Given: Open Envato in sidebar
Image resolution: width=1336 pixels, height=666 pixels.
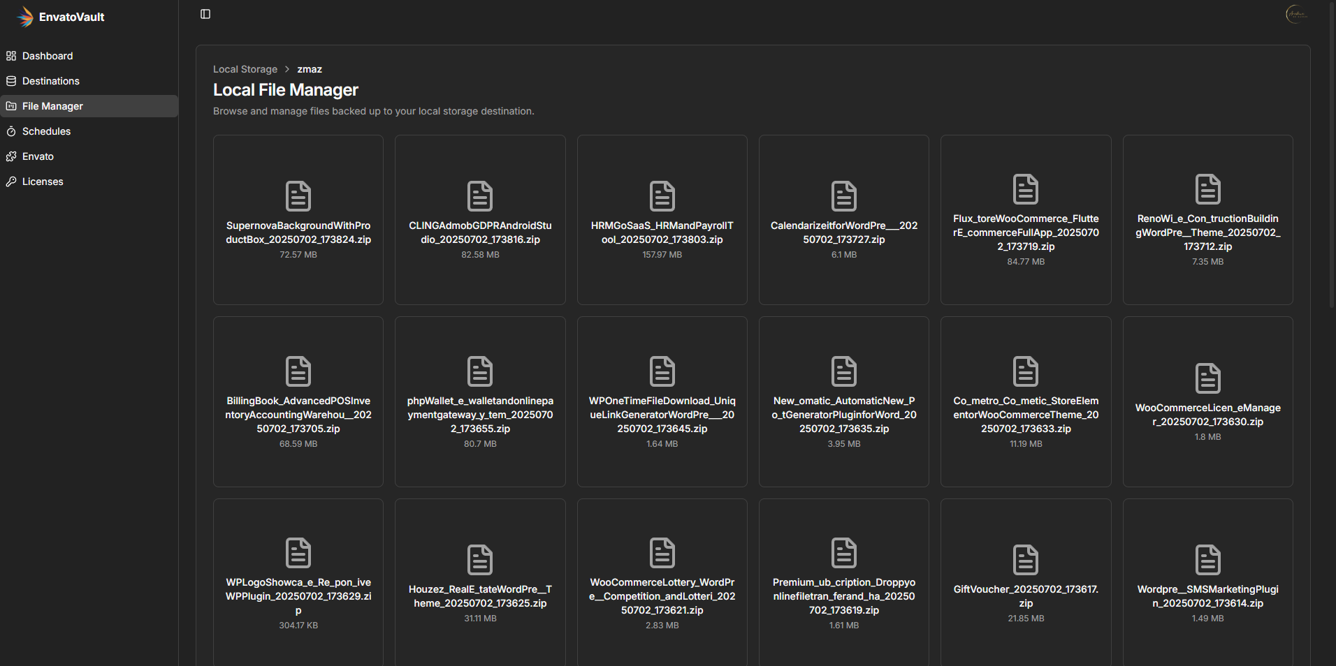Looking at the screenshot, I should [x=89, y=156].
